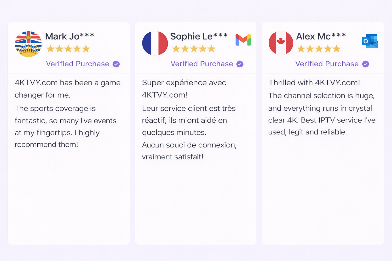Screen dimensions: 392x261
Task: Click Verified Purchase text on Mark's card
Action: coord(78,64)
